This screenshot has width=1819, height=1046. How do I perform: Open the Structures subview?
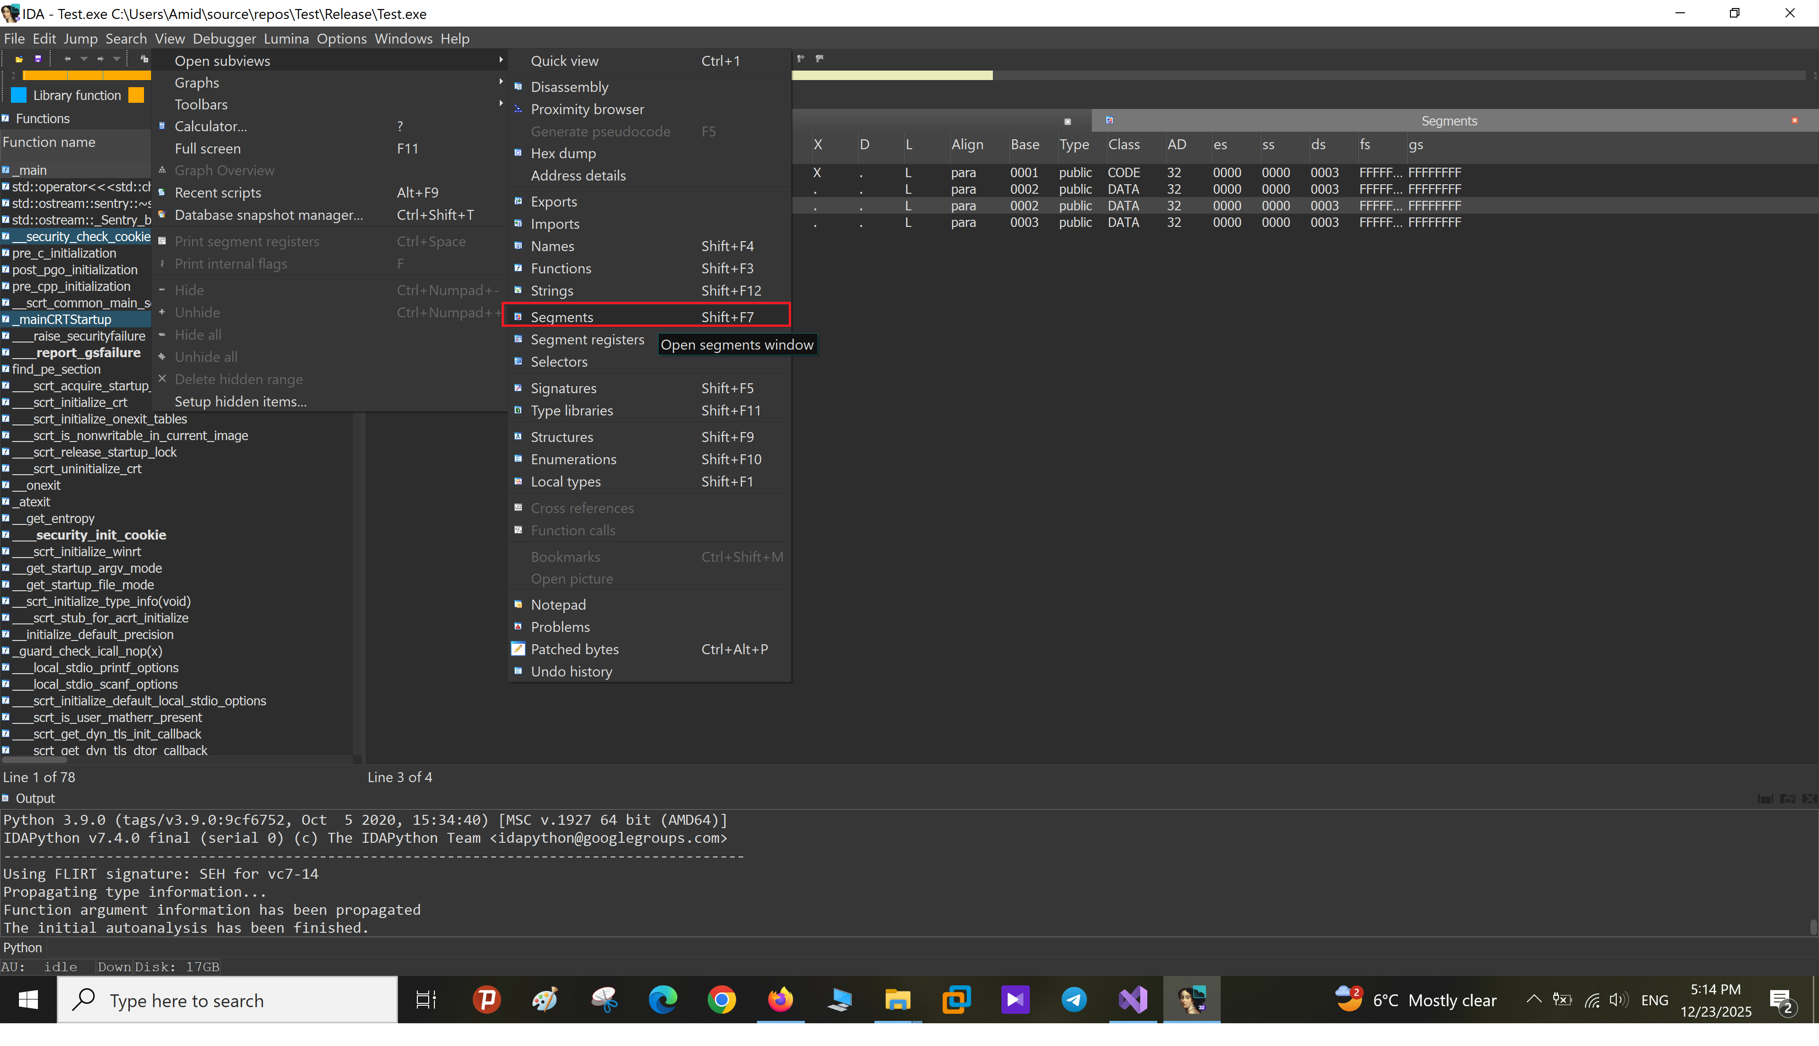(x=562, y=437)
